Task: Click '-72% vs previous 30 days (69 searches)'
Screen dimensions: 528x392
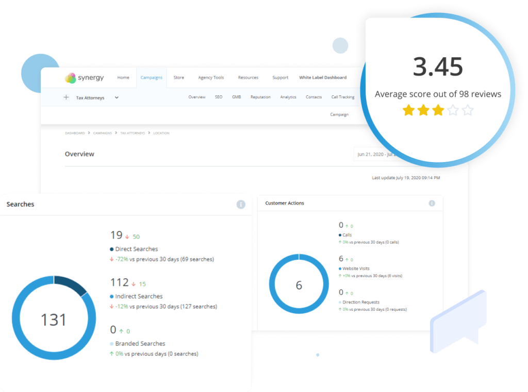Action: (x=161, y=260)
